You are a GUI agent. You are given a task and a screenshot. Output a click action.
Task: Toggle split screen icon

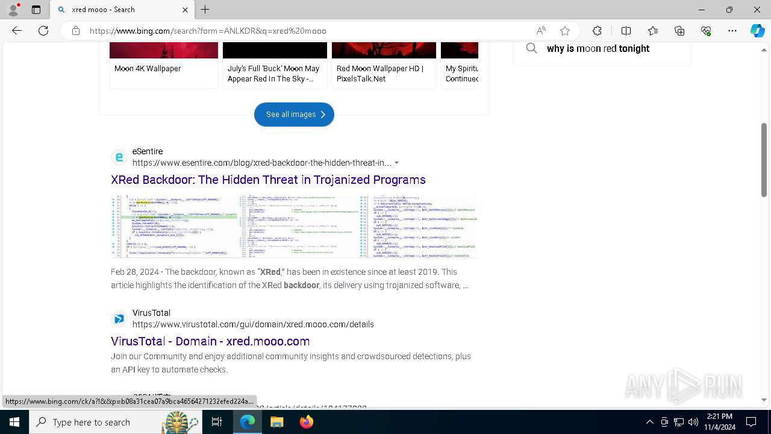click(626, 31)
